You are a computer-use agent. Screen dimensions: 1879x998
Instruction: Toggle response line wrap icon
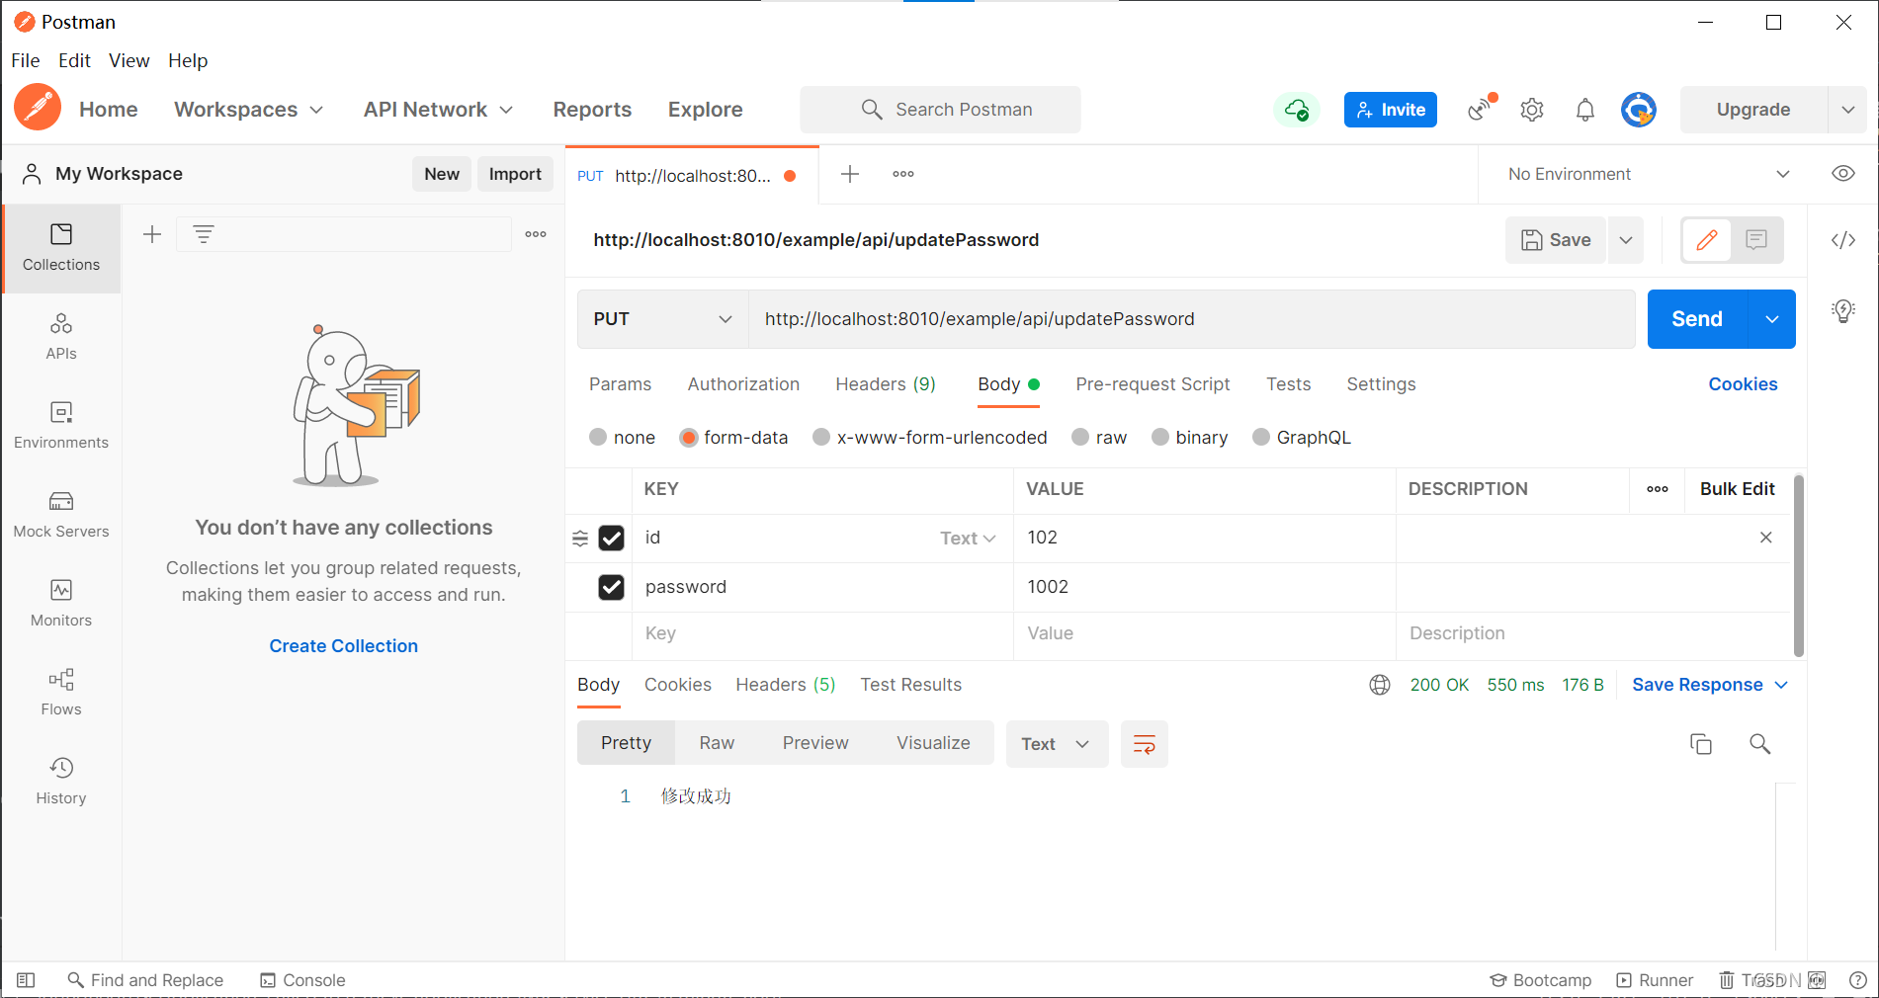[x=1145, y=744]
